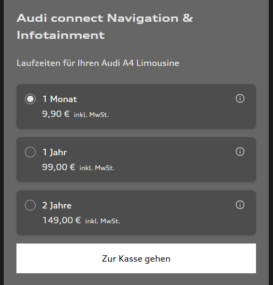Click inkl. MwSt. beside the 9,90 € price

[x=91, y=115]
